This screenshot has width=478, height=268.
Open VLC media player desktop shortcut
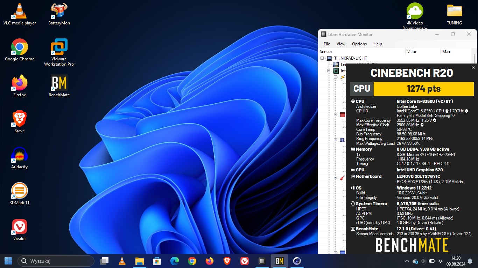(x=20, y=14)
